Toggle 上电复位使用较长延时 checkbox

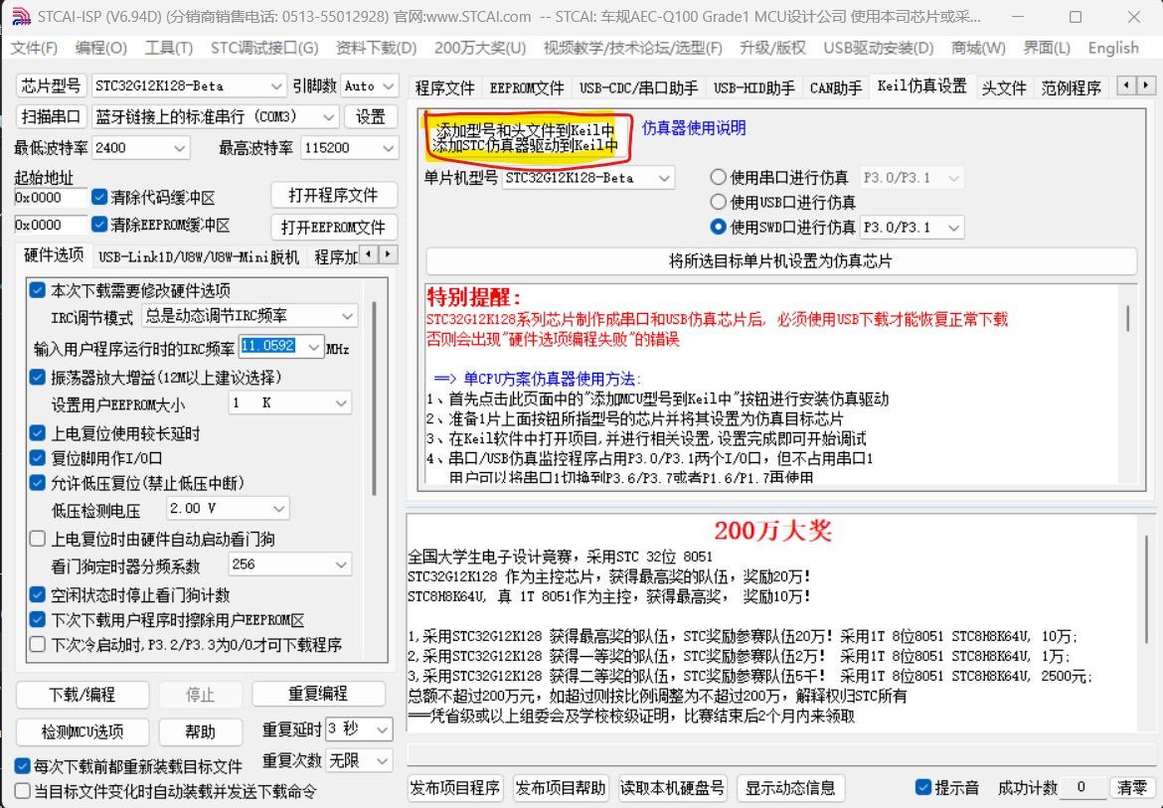coord(37,433)
